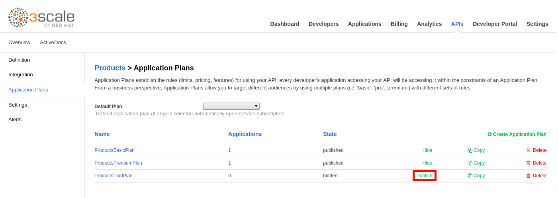This screenshot has height=198, width=558.
Task: Sort plans by Name column
Action: tap(102, 134)
